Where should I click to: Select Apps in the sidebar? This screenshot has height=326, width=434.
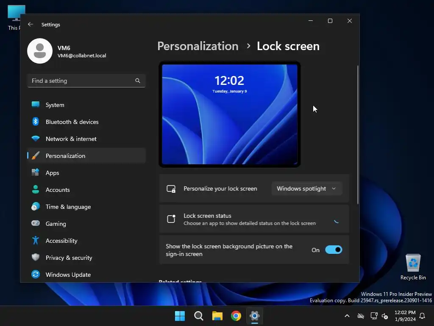tap(86, 173)
